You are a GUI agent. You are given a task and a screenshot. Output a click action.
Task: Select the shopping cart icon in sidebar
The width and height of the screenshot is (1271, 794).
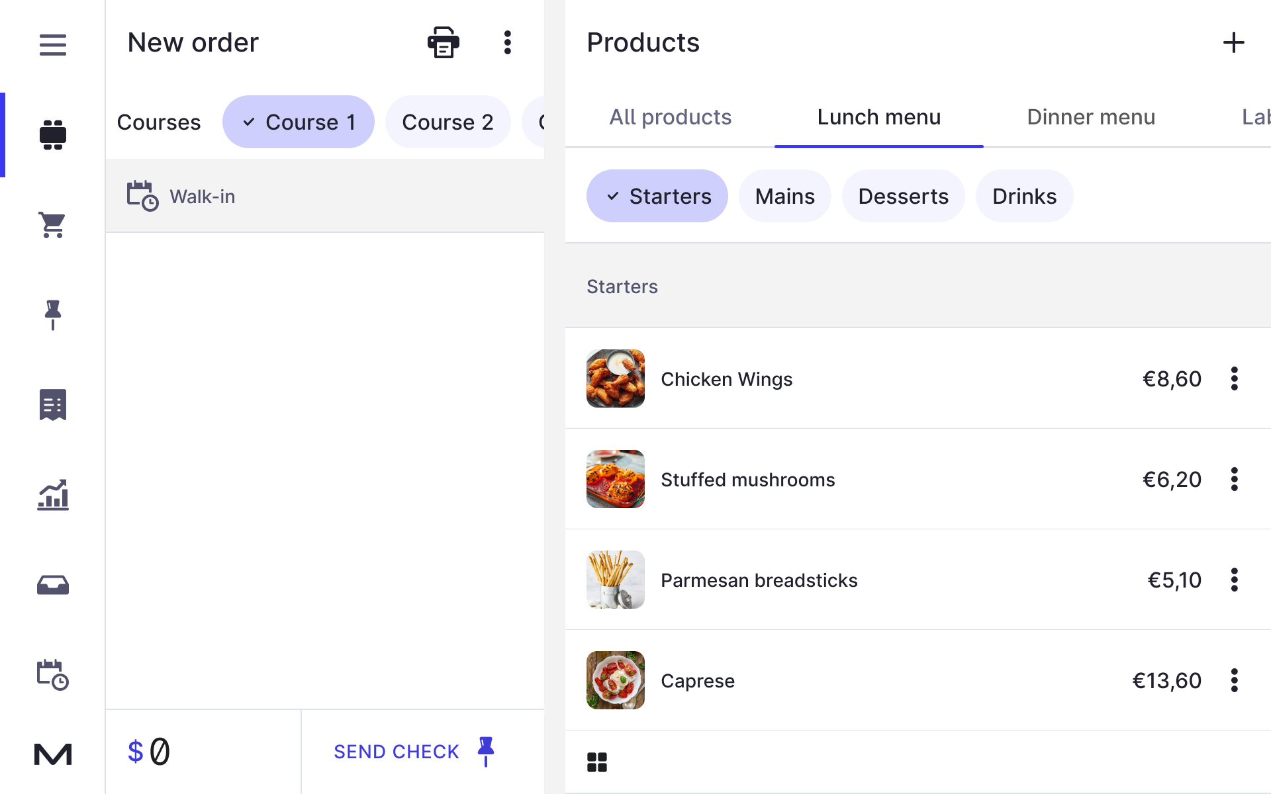pyautogui.click(x=53, y=225)
